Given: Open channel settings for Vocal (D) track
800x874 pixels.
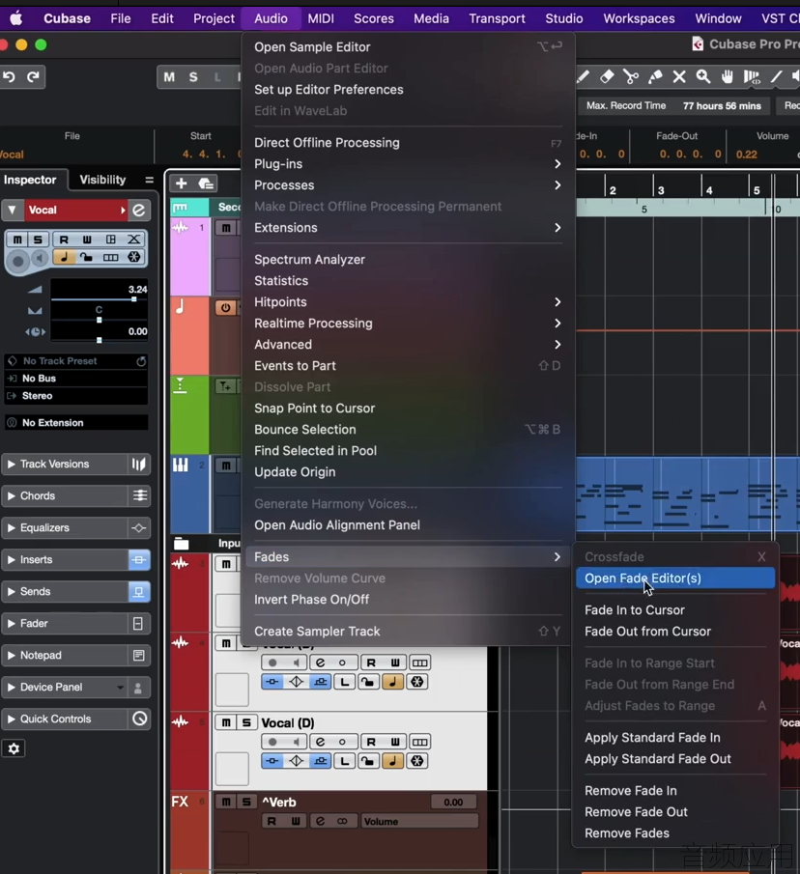Looking at the screenshot, I should [x=321, y=742].
